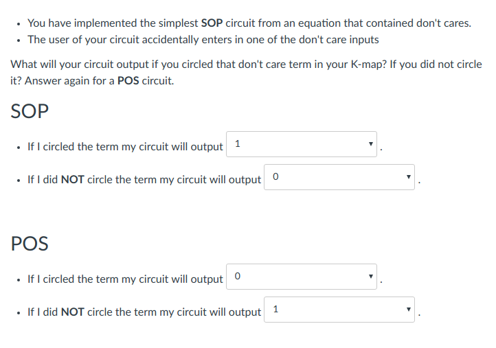The height and width of the screenshot is (348, 496).
Task: Click the arrow icon of the POS circled dropdown
Action: coord(370,278)
